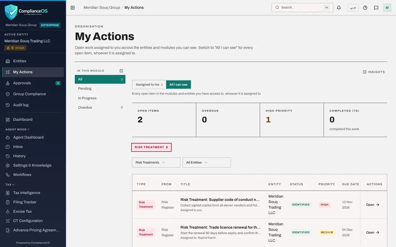Open Advance Pricing Agreement item
Viewport: 396px width, 247px height.
(x=33, y=230)
